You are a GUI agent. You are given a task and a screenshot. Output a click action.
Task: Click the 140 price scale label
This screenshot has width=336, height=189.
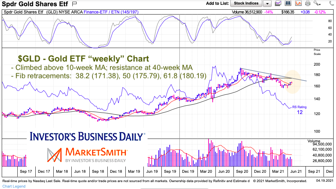[x=317, y=99]
